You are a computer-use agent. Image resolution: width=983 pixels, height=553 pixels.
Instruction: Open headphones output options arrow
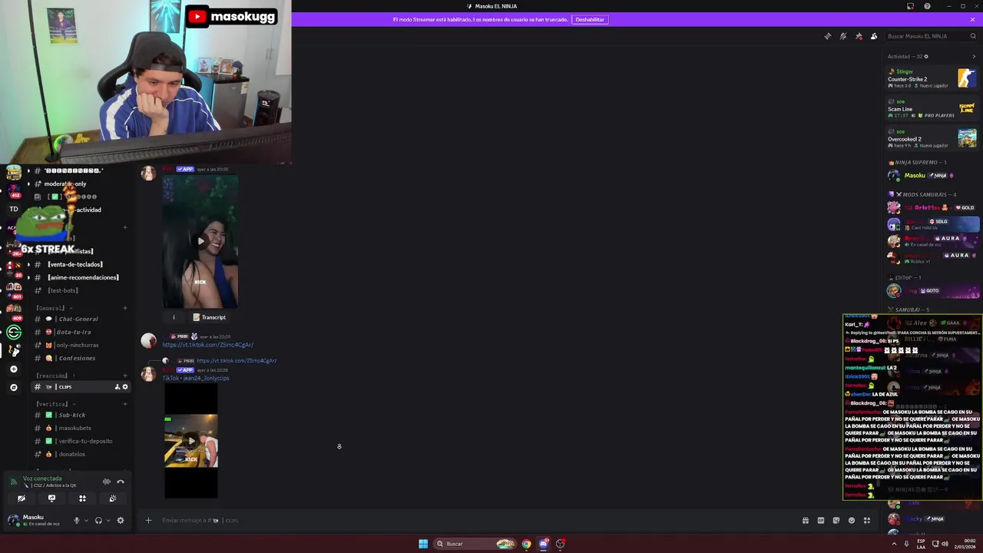pyautogui.click(x=108, y=520)
